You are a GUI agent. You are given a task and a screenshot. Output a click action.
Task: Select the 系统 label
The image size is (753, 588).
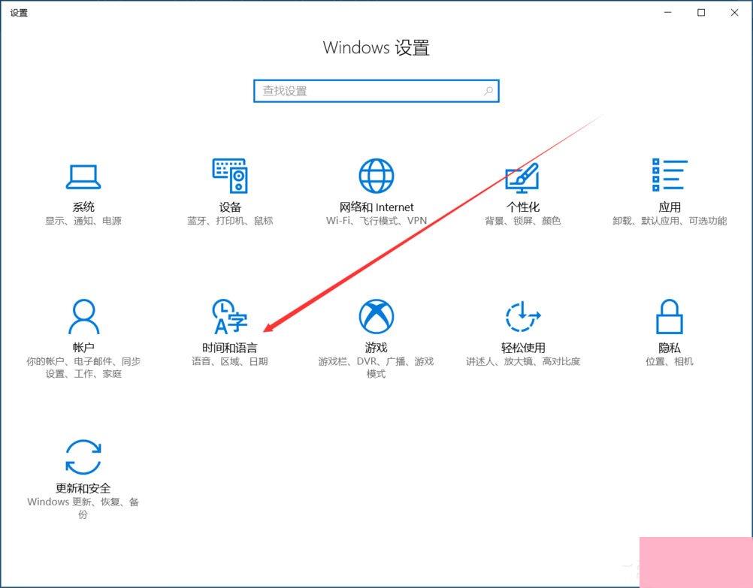click(x=83, y=207)
